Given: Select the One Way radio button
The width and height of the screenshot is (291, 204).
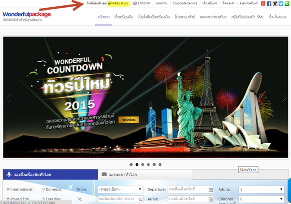Looking at the screenshot, I should [44, 199].
